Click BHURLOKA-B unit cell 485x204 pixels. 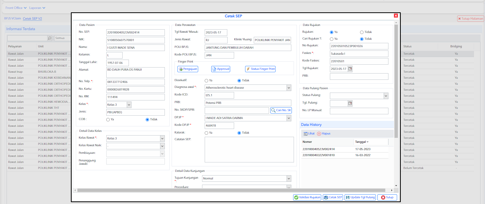pyautogui.click(x=47, y=72)
